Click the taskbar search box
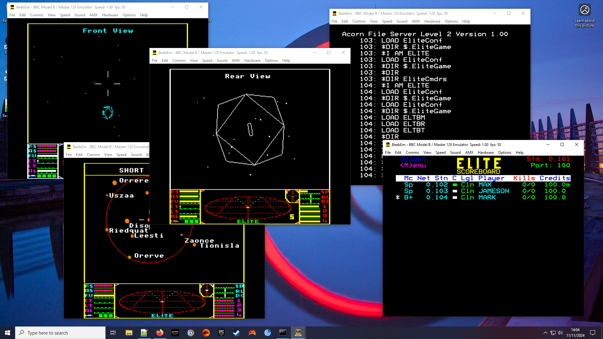The width and height of the screenshot is (603, 339). pos(60,333)
